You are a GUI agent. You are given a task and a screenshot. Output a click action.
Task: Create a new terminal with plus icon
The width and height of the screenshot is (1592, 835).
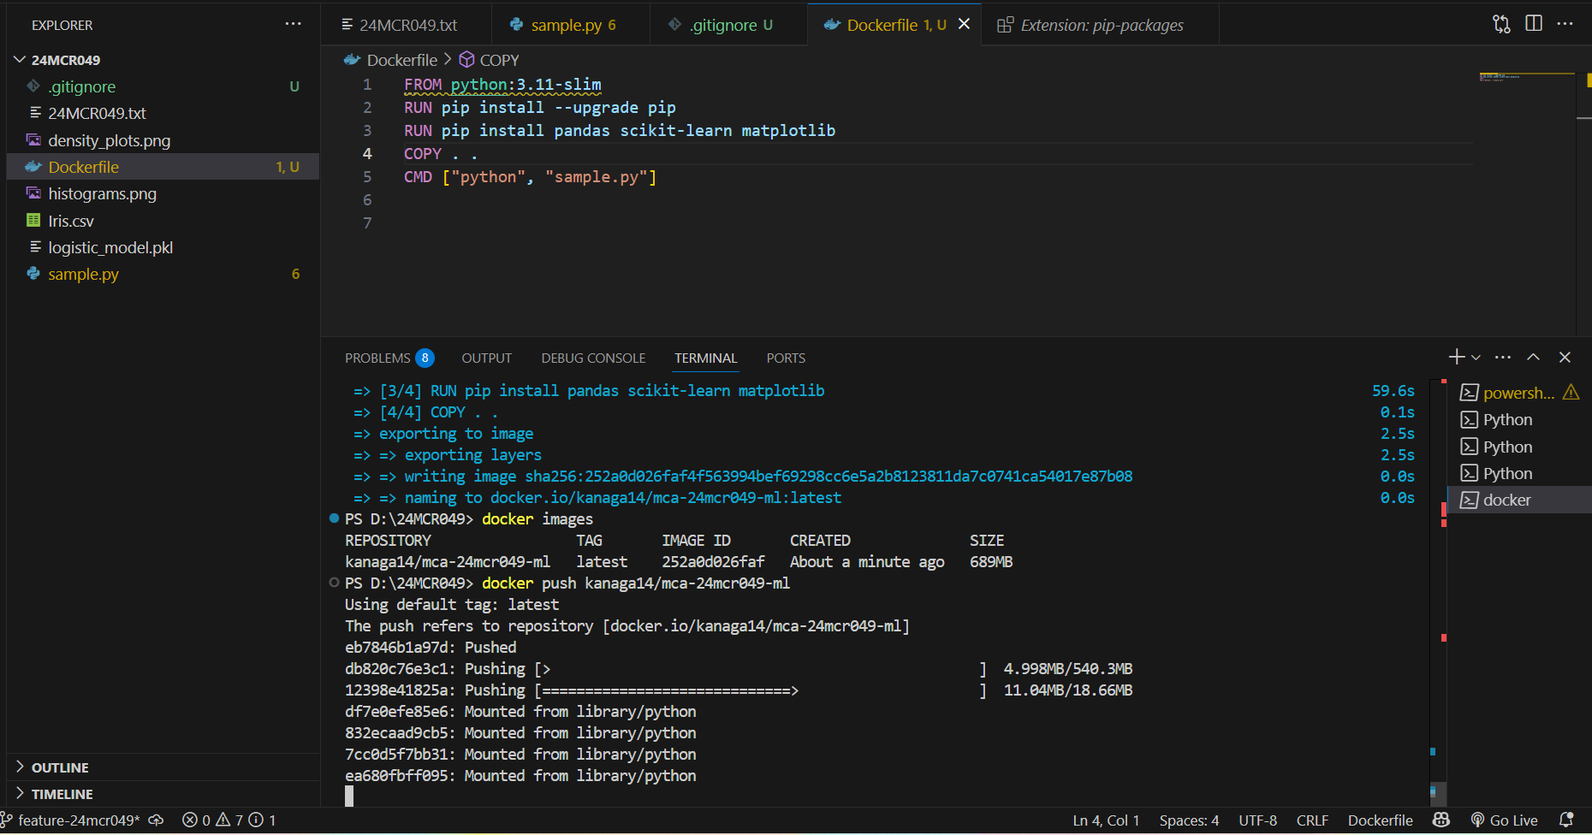point(1457,357)
